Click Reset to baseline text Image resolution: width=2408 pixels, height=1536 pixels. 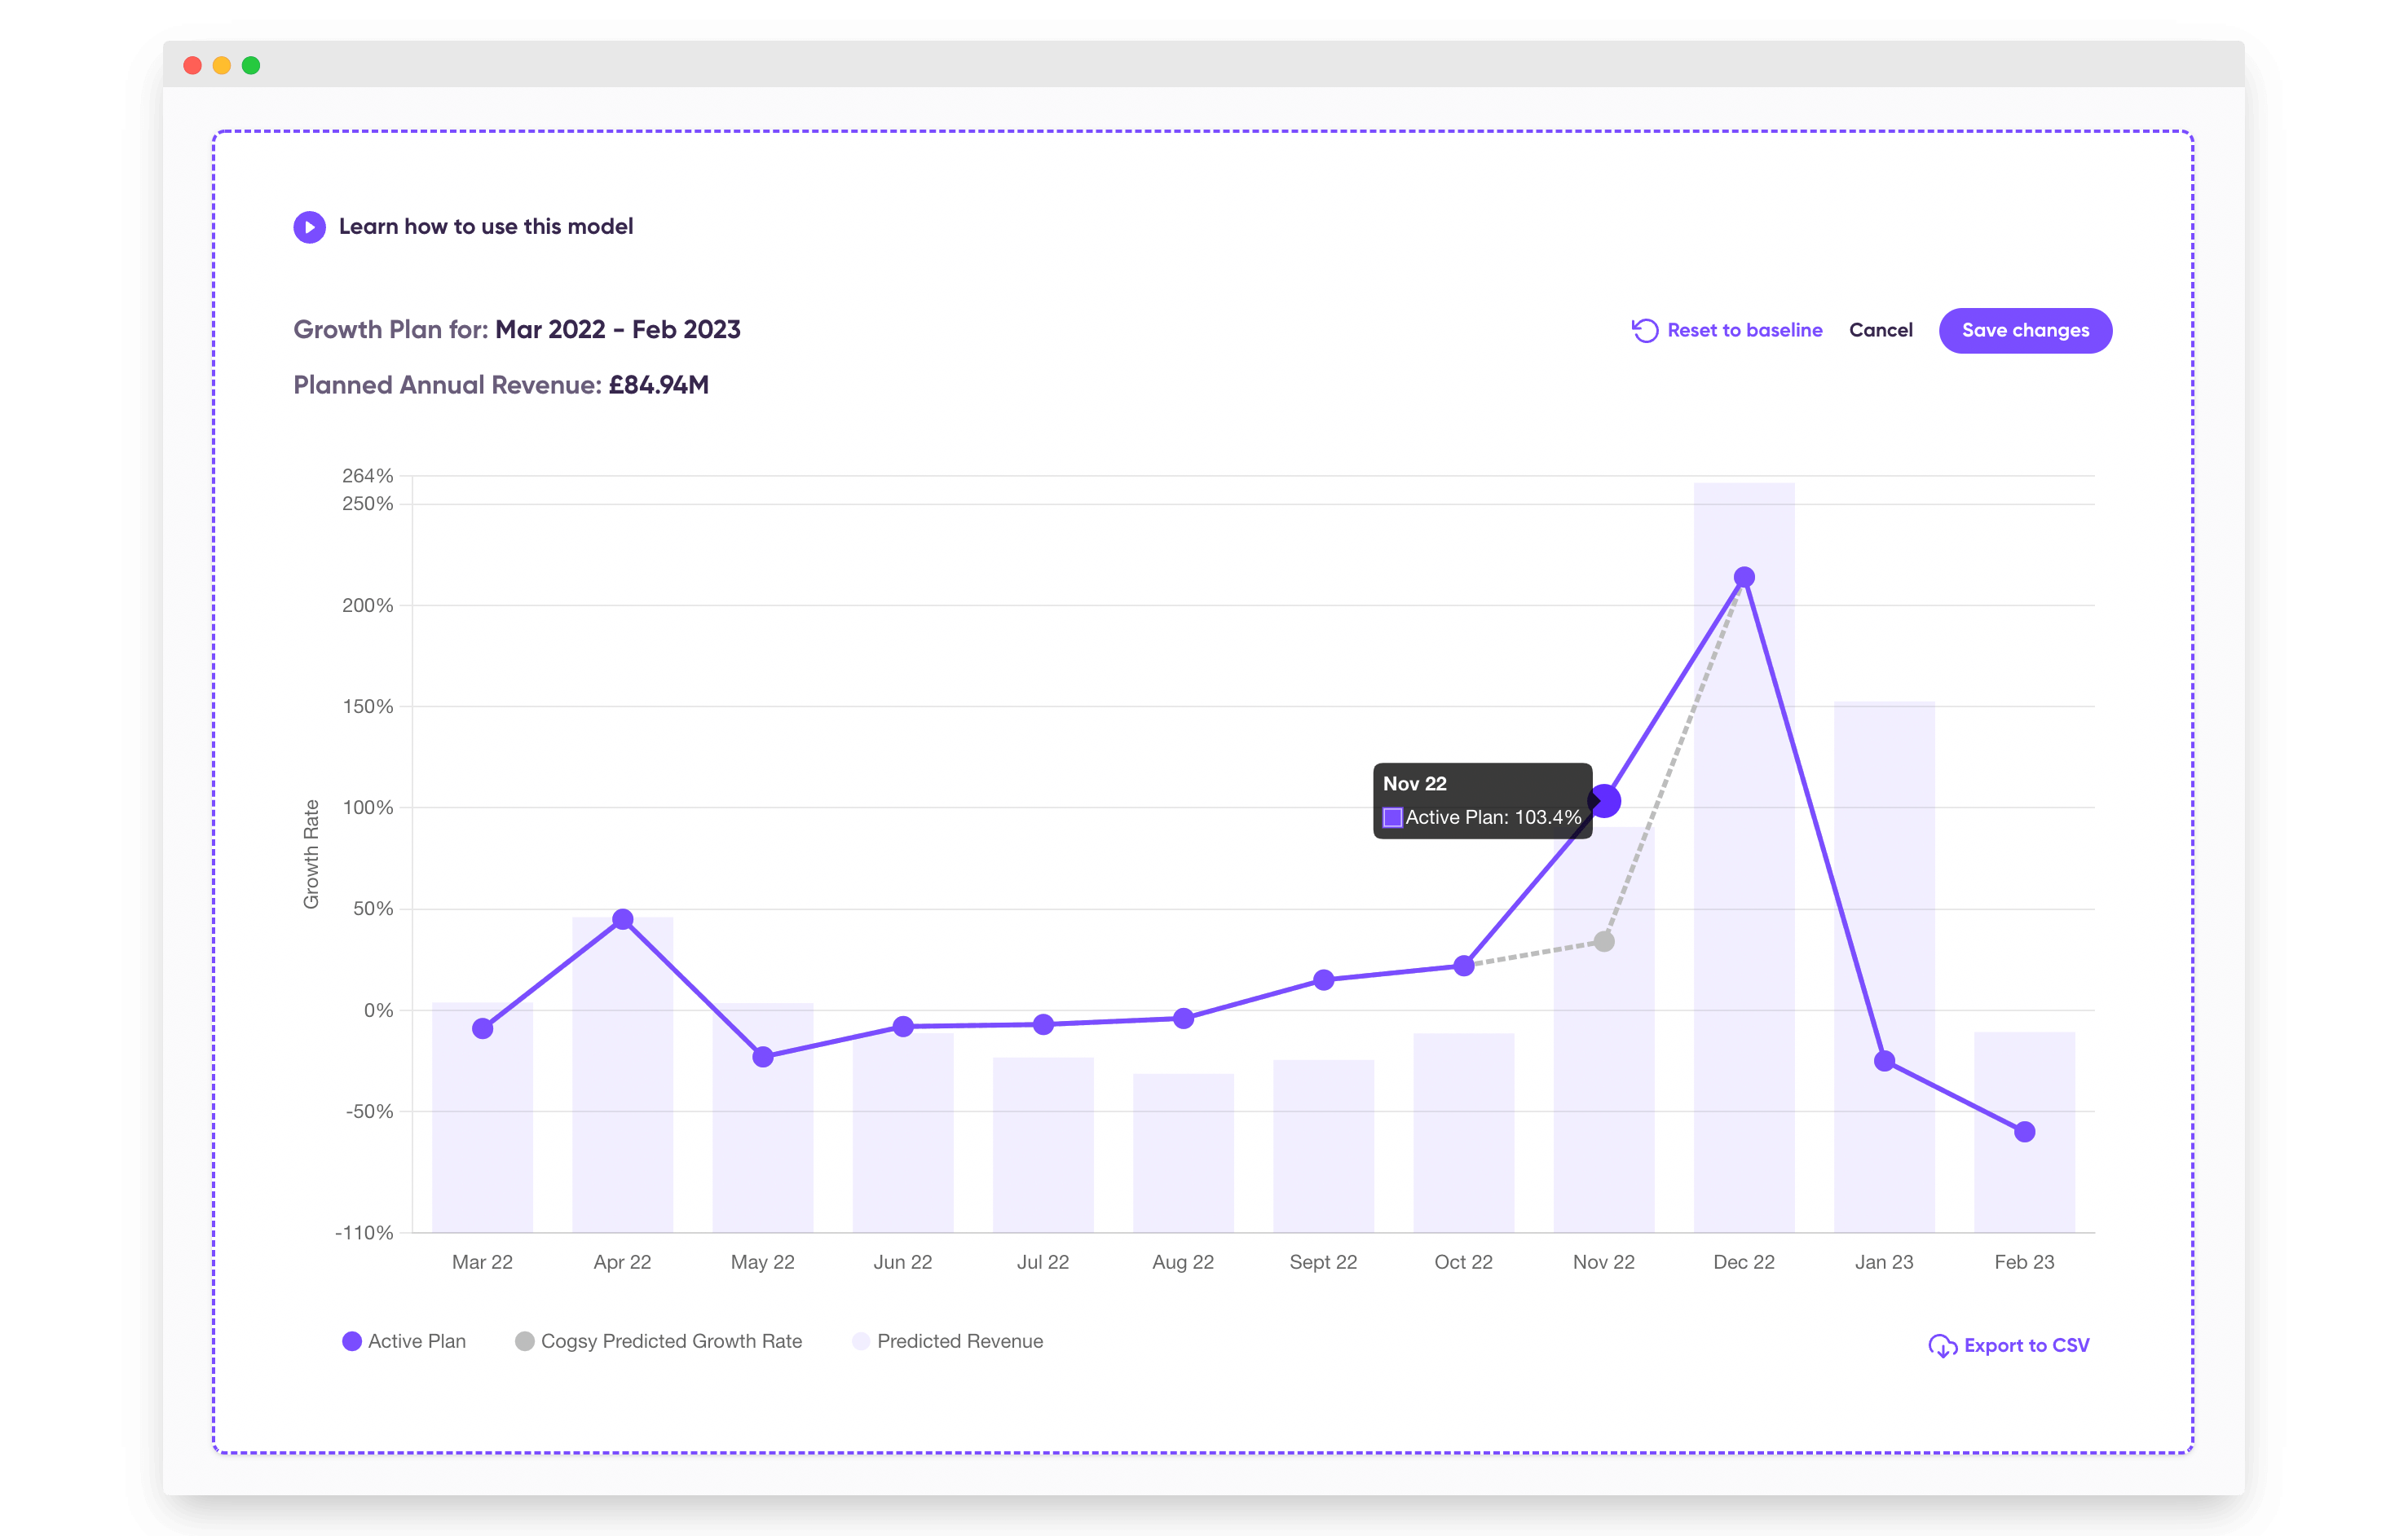click(x=1744, y=331)
